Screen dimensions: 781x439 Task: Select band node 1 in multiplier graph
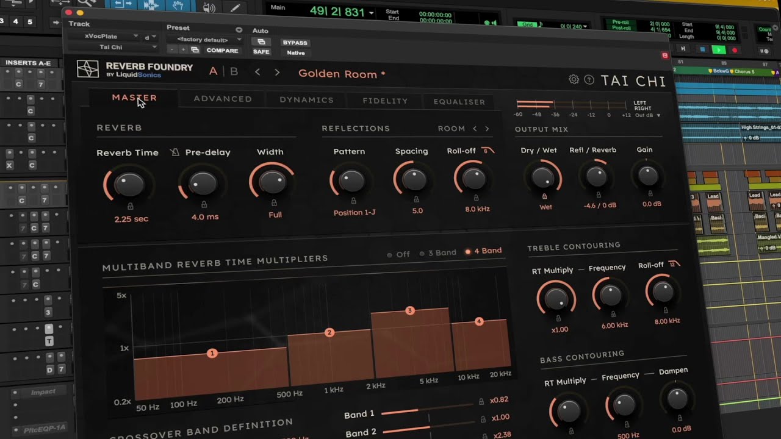tap(212, 353)
